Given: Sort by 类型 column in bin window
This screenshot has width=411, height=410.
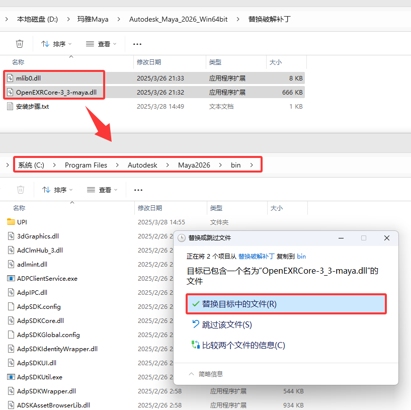Looking at the screenshot, I should tap(216, 208).
